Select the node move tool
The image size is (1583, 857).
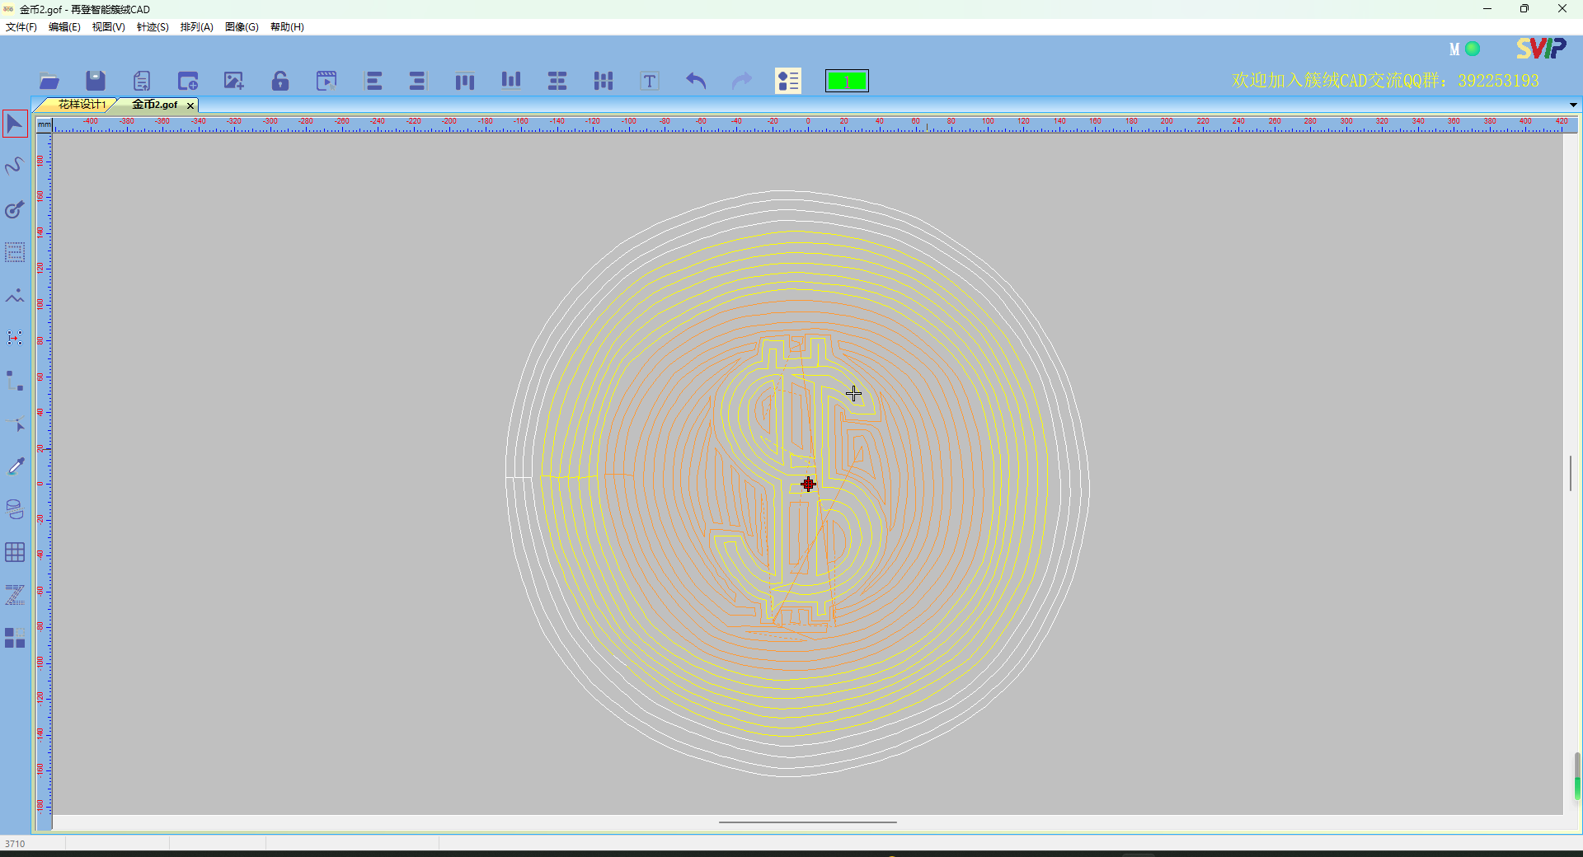click(15, 338)
